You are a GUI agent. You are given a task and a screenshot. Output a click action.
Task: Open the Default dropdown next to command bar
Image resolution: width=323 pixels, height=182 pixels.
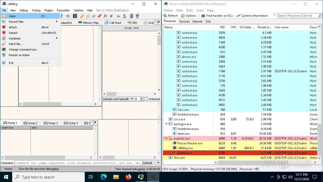click(x=152, y=163)
